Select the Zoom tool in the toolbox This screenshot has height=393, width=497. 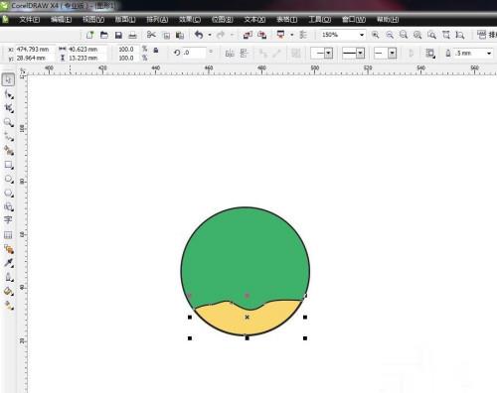[x=8, y=122]
